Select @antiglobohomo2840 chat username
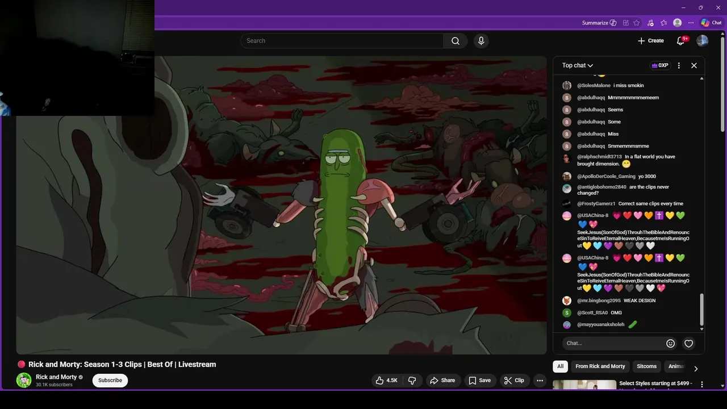Image resolution: width=727 pixels, height=409 pixels. pyautogui.click(x=601, y=187)
